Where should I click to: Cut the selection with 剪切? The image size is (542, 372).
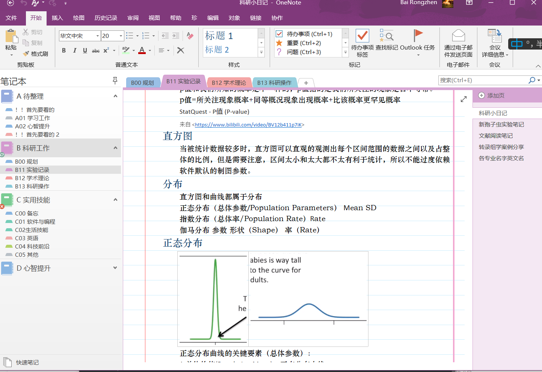click(33, 32)
